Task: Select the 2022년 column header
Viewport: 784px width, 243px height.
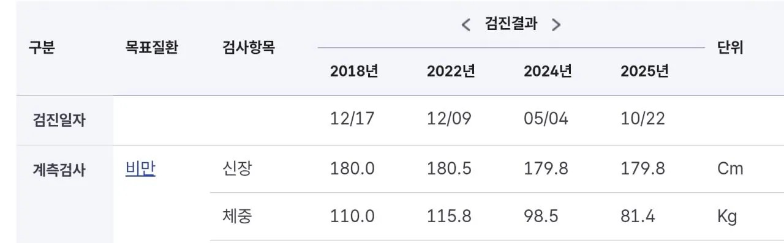Action: click(451, 71)
